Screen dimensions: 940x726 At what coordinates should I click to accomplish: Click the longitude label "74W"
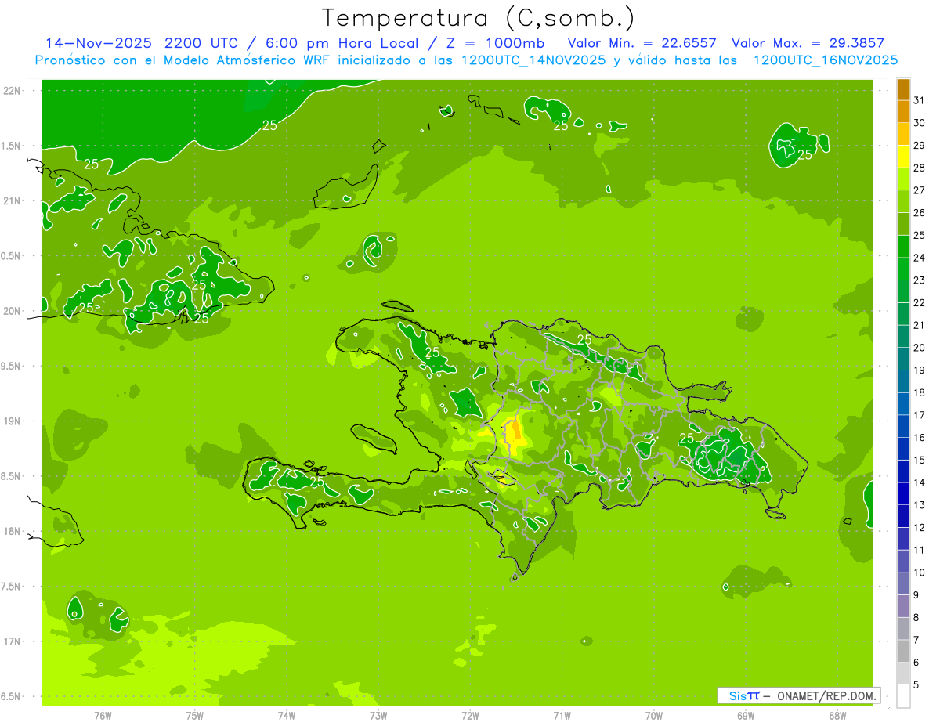[x=287, y=716]
